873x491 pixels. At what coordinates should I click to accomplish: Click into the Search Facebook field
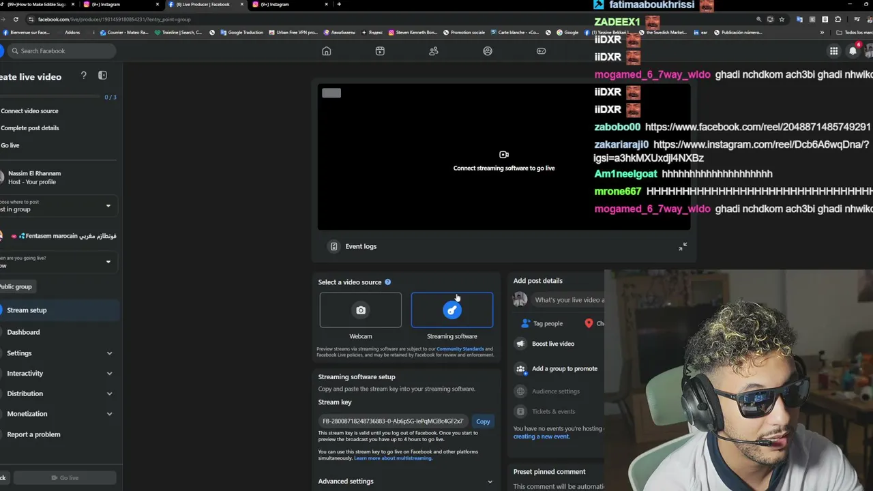point(60,51)
